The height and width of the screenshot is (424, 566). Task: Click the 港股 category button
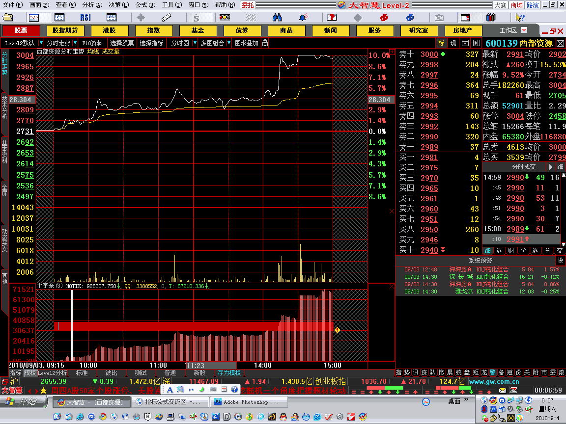(x=109, y=30)
